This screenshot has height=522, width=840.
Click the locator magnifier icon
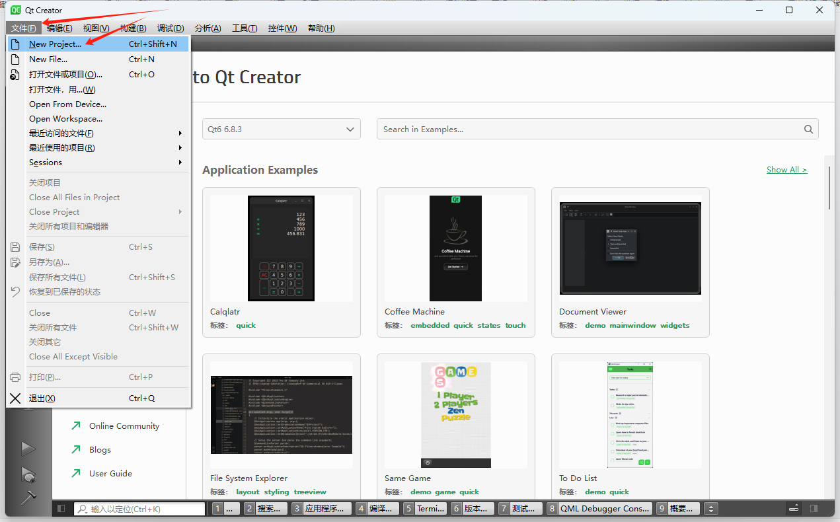(83, 509)
